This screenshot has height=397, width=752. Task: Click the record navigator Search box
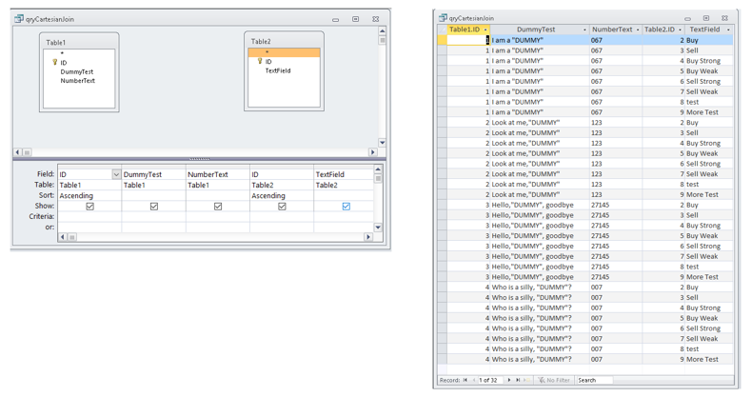[x=595, y=380]
